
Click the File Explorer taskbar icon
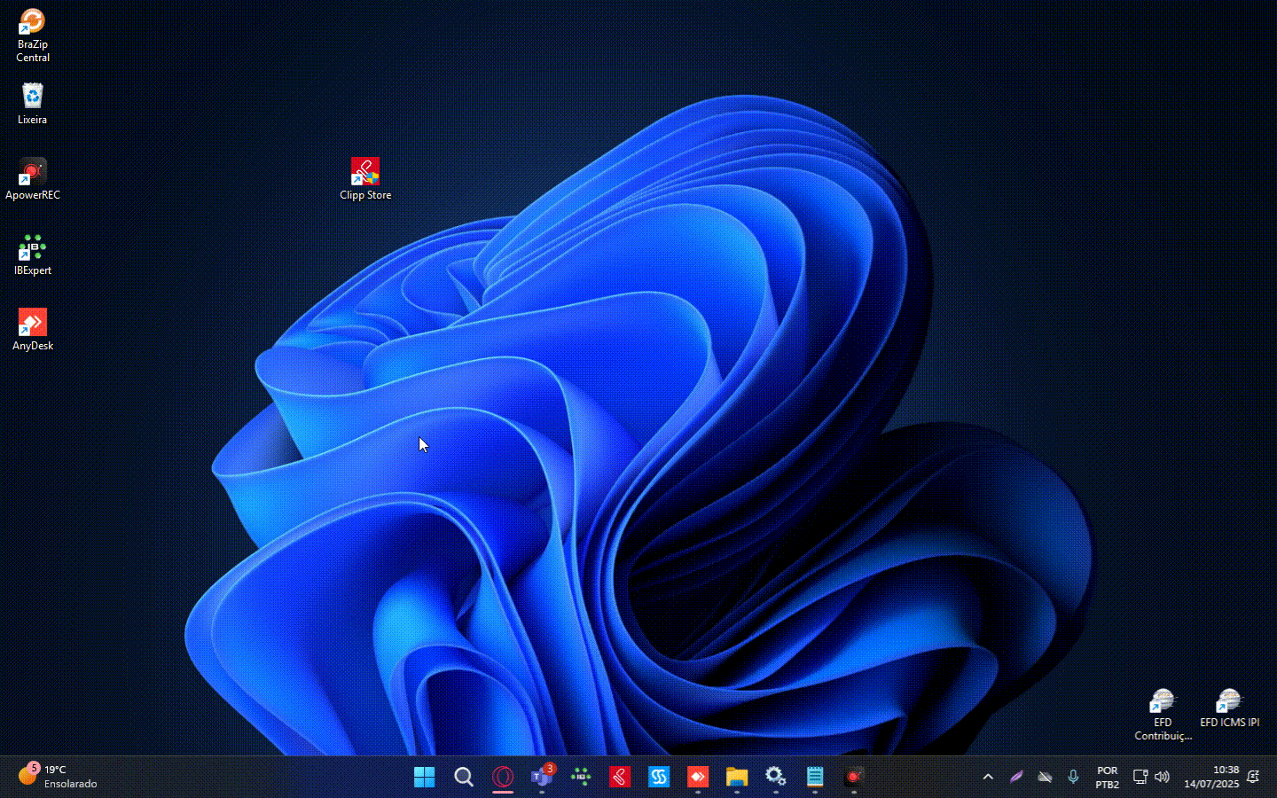click(x=737, y=778)
